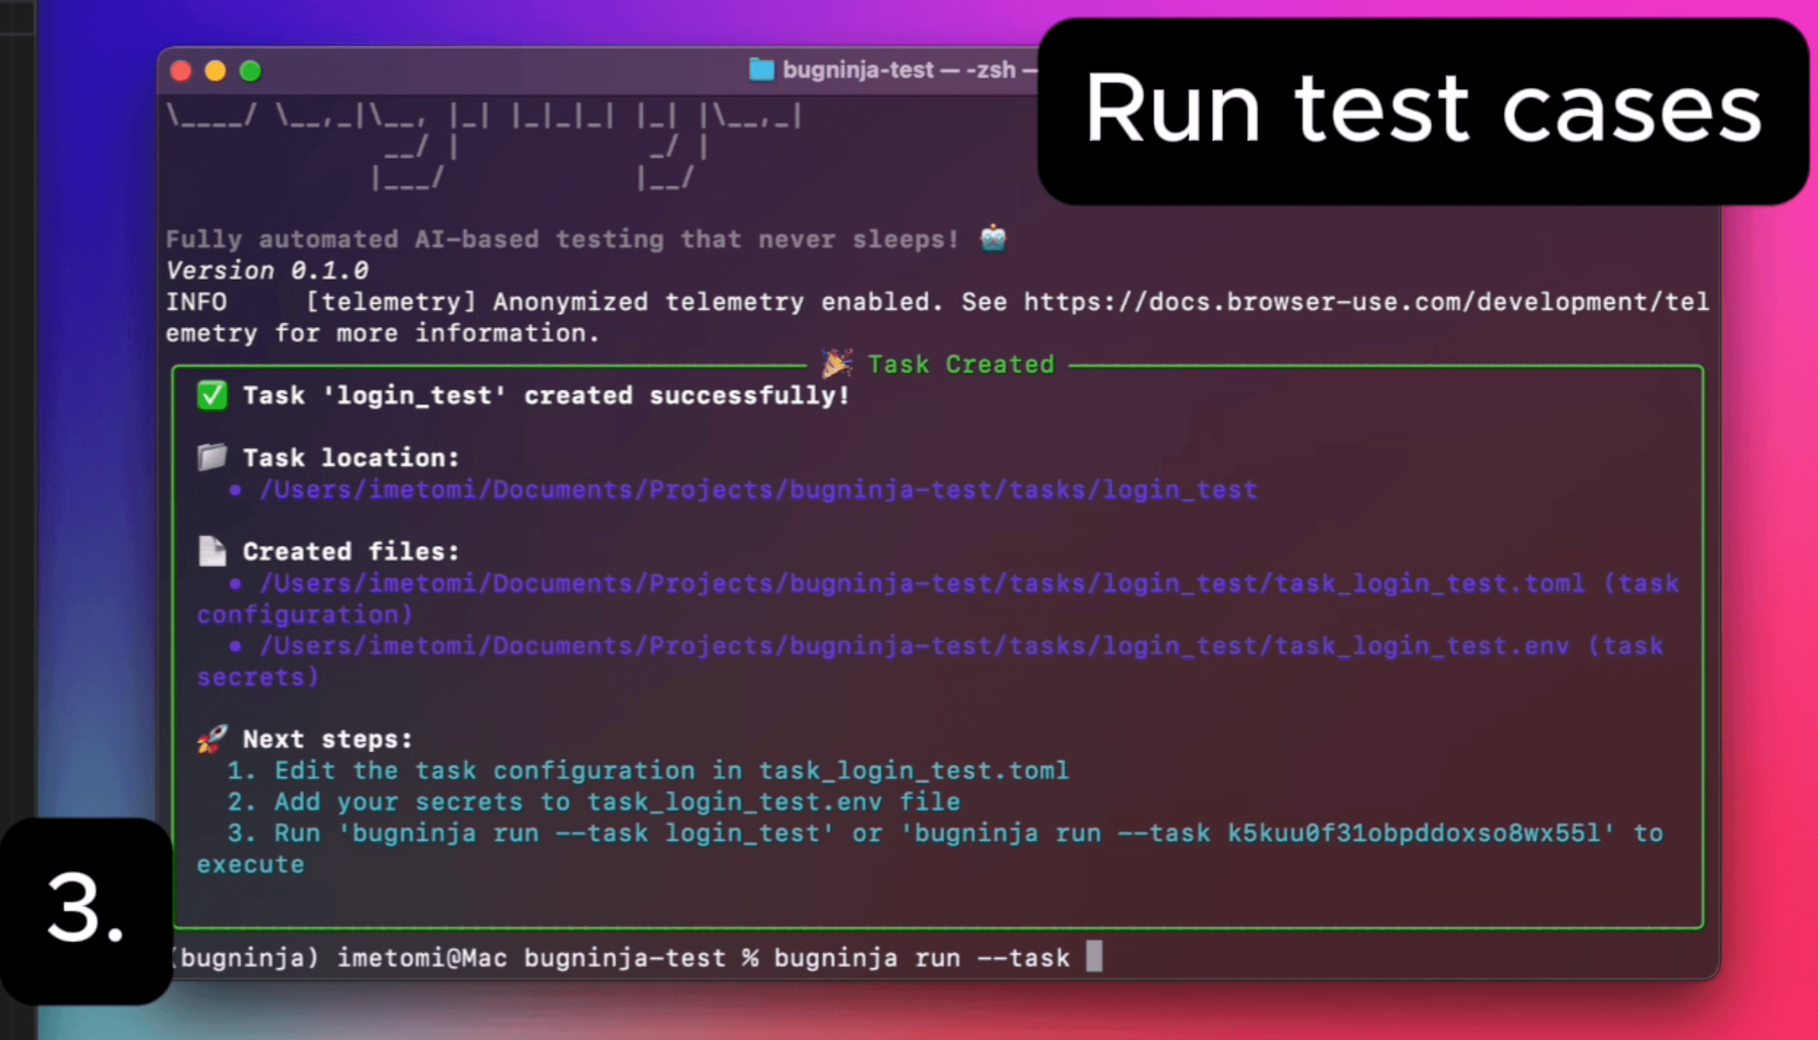Select the login_test task location path

(x=757, y=489)
